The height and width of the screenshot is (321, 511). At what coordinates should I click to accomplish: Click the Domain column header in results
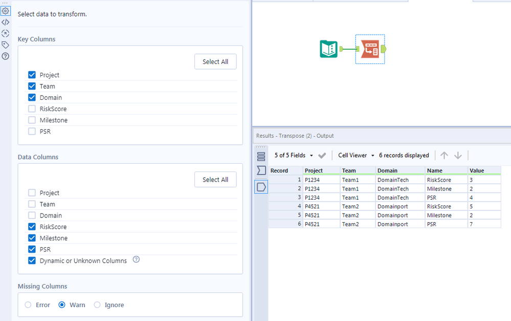coord(400,170)
